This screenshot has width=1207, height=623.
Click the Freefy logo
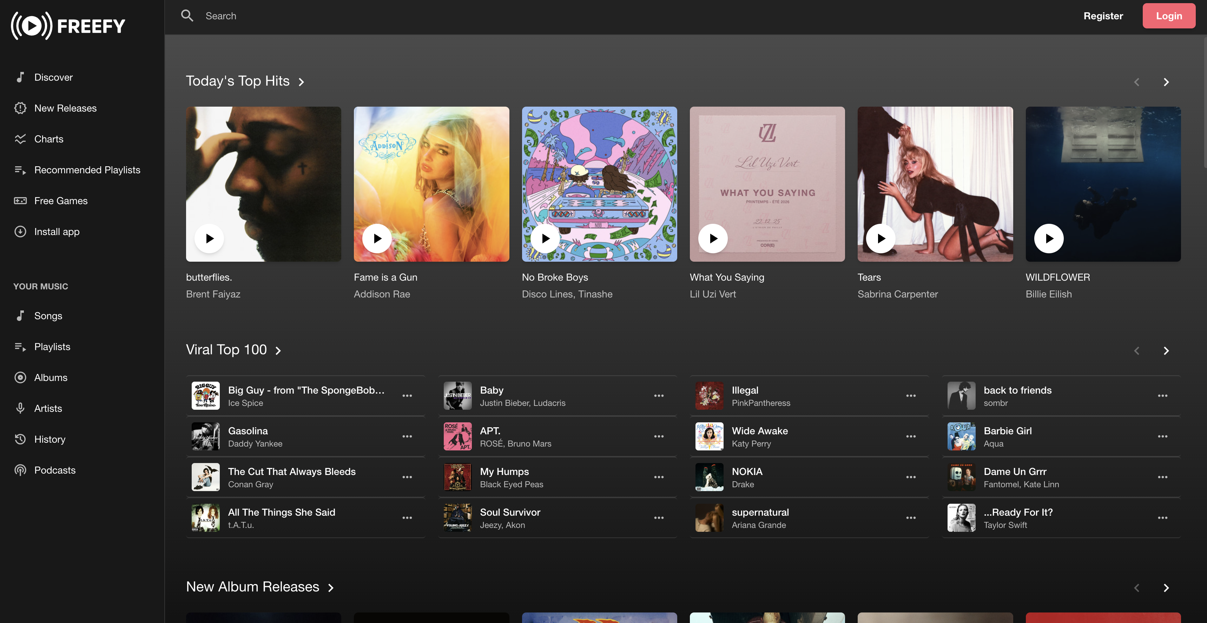coord(68,26)
